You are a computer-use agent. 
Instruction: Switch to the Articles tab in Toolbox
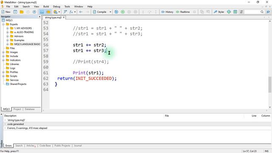(31, 146)
